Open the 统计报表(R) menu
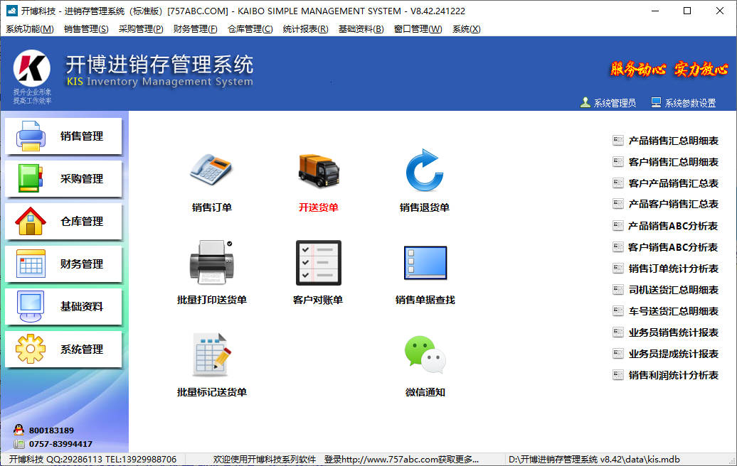The width and height of the screenshot is (737, 466). [x=305, y=29]
